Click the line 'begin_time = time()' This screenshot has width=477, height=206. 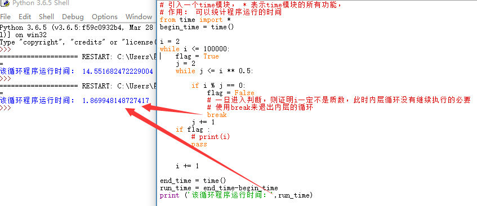[197, 27]
